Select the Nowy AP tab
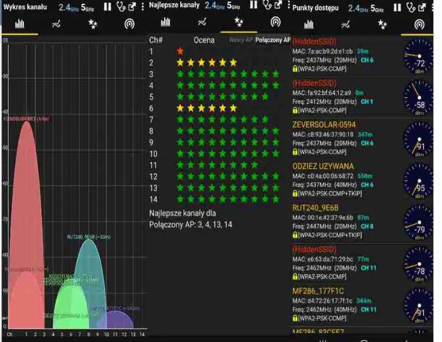Screen dimensions: 442x342 click(x=240, y=40)
